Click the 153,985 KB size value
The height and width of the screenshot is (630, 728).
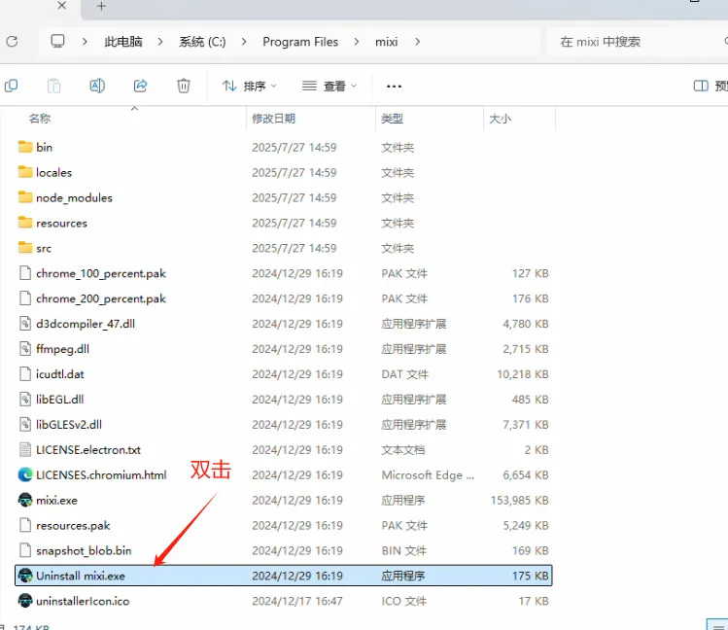click(520, 501)
